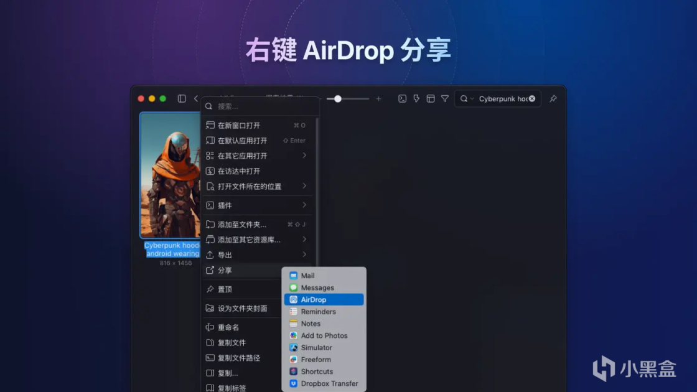Share via Mail

pyautogui.click(x=324, y=276)
